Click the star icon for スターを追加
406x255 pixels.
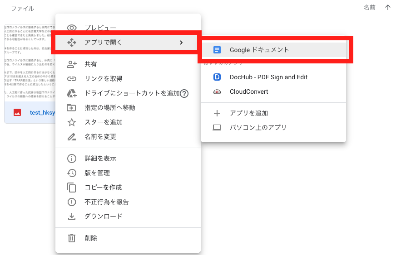pyautogui.click(x=72, y=122)
